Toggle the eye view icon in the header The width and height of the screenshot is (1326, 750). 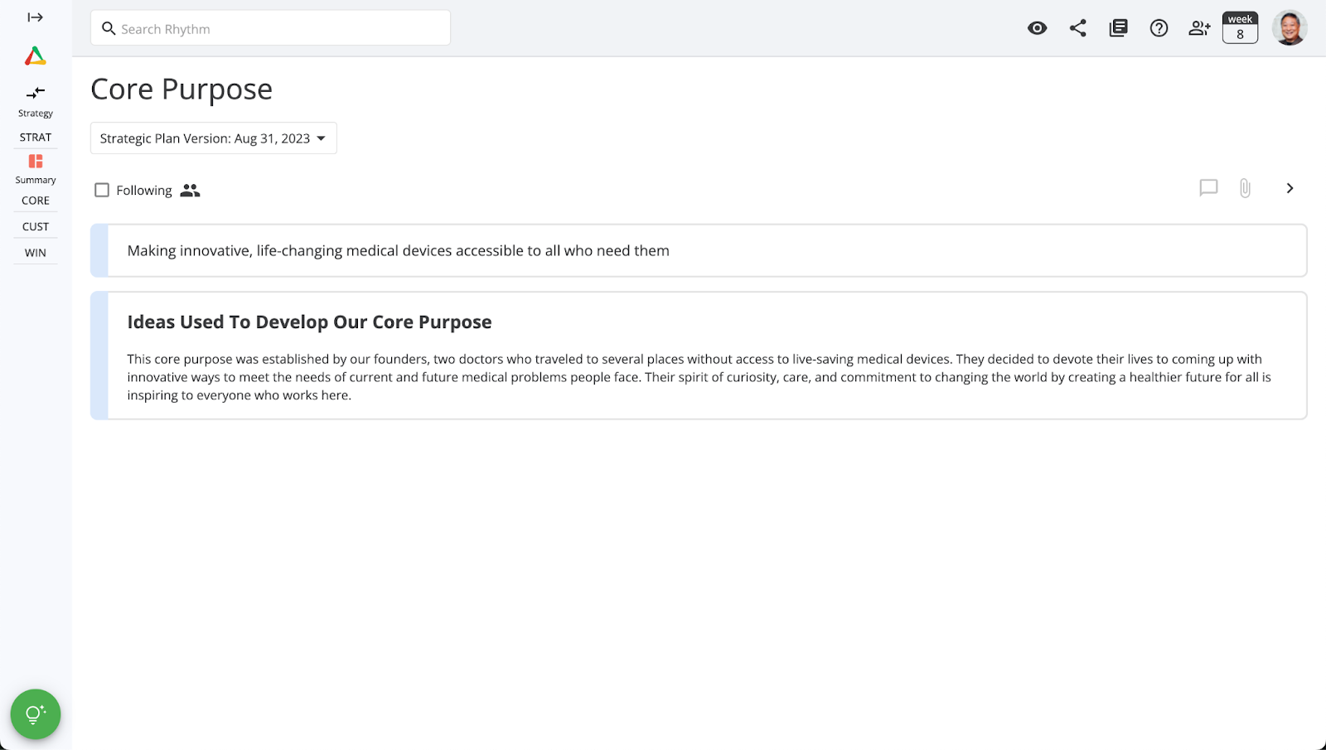pyautogui.click(x=1037, y=28)
